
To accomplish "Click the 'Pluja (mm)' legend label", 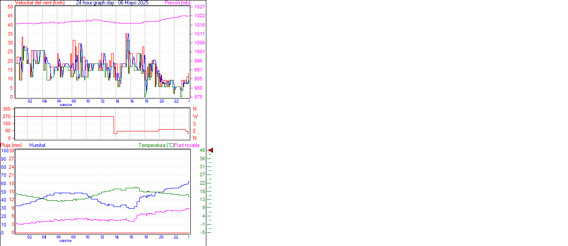I will click(11, 145).
